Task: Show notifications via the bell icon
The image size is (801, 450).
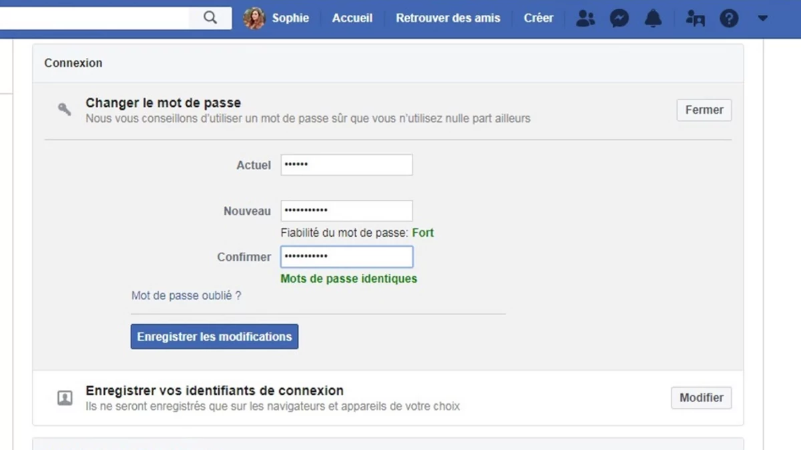Action: click(x=653, y=18)
